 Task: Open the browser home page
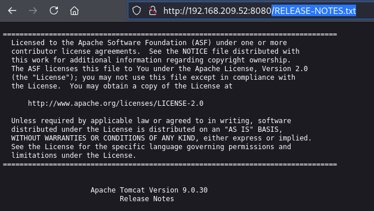74,11
